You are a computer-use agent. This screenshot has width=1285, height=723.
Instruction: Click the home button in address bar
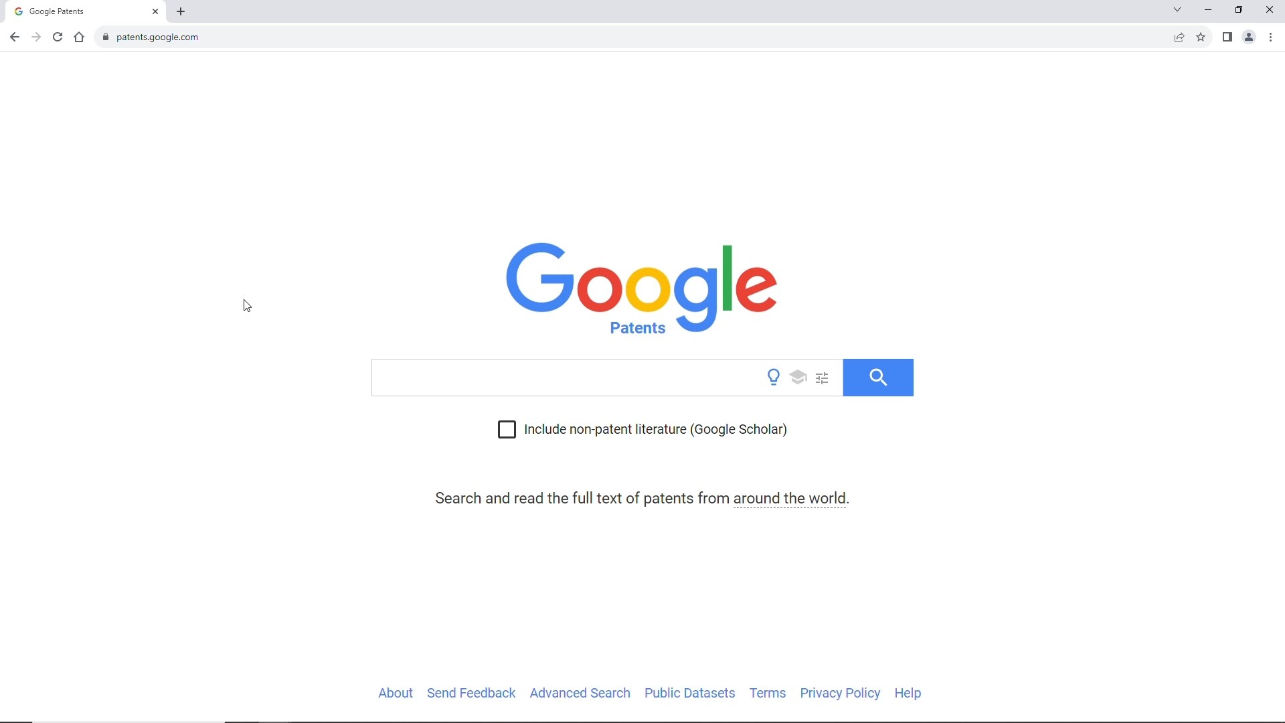pos(80,37)
